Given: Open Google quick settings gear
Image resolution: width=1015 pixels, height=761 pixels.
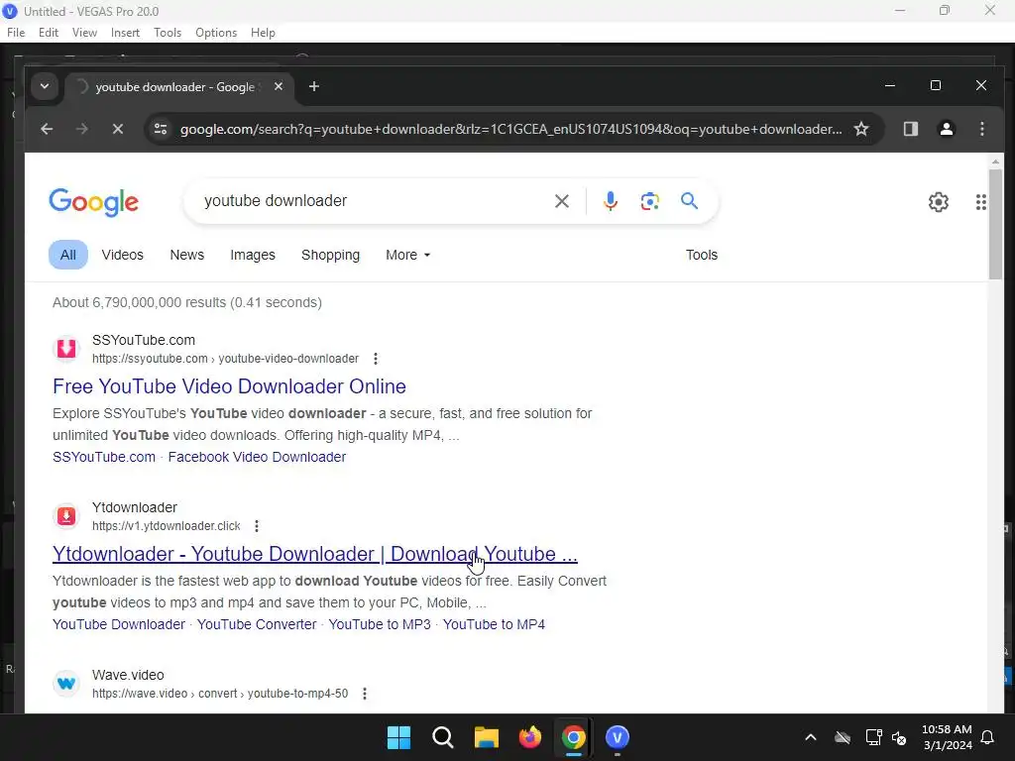Looking at the screenshot, I should [939, 202].
